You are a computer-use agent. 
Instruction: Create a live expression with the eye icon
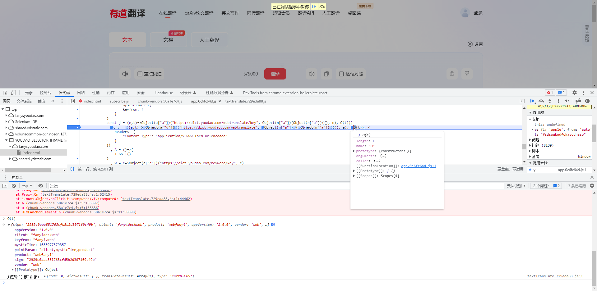pyautogui.click(x=41, y=186)
